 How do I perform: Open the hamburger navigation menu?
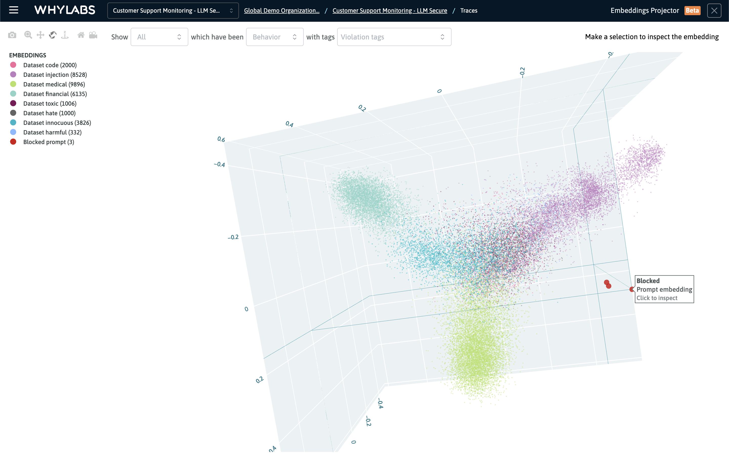pos(14,10)
